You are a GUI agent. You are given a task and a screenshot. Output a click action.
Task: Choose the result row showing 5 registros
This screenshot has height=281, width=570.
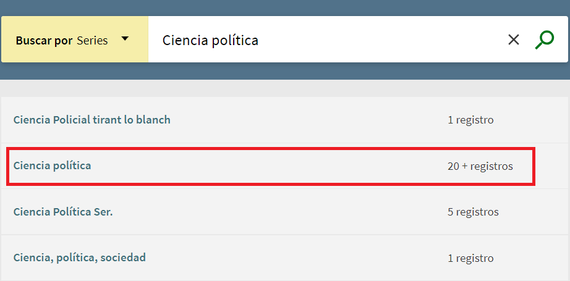tap(284, 212)
